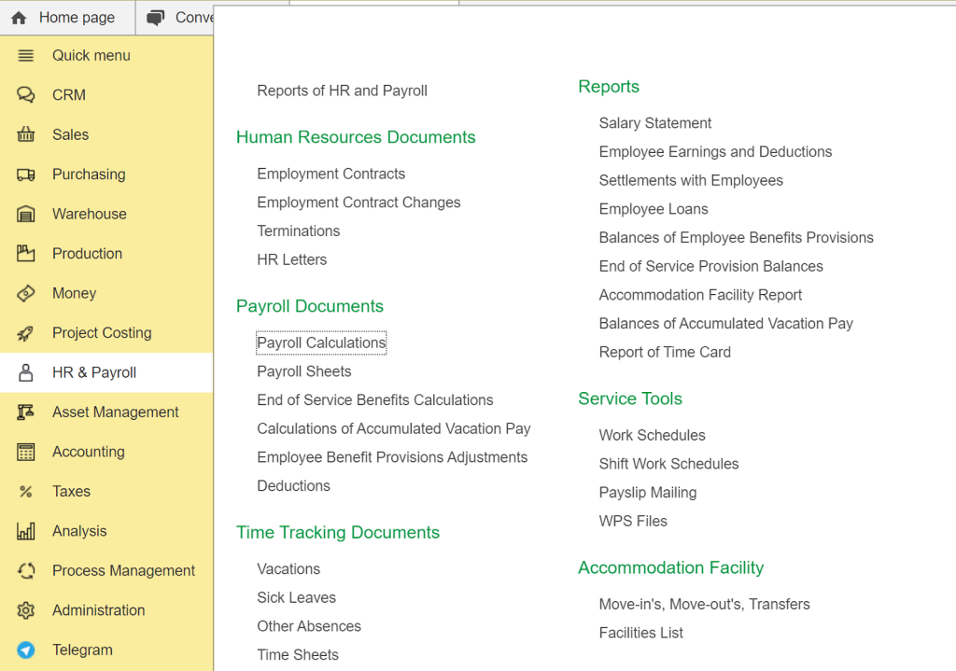This screenshot has width=956, height=671.
Task: Open End of Service Provision Balances
Action: (710, 266)
